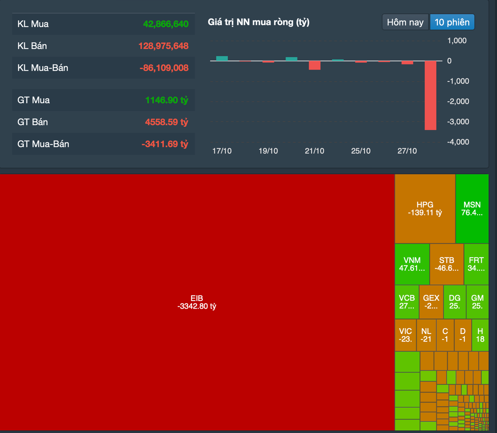Click the green bar above the 17/10 label
This screenshot has width=497, height=433.
click(222, 59)
